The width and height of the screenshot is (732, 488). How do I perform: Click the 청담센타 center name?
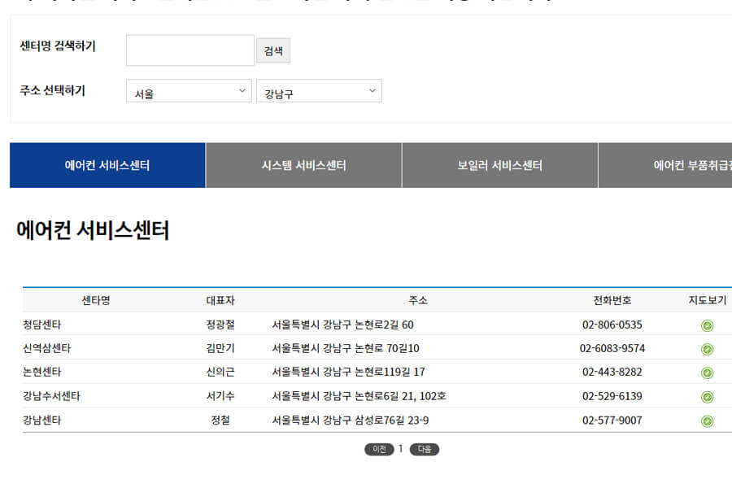coord(42,325)
